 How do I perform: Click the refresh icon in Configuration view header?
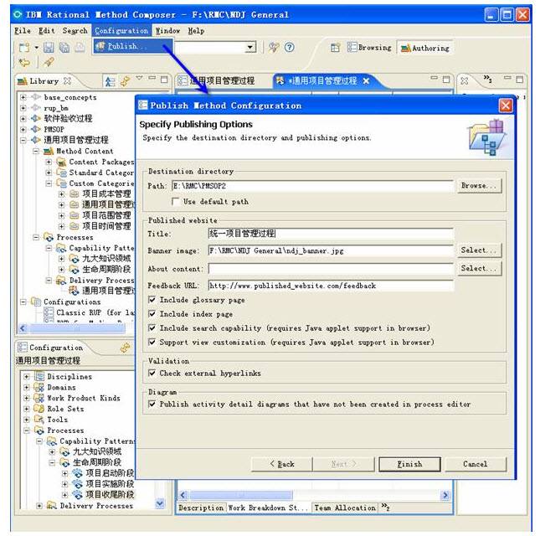(126, 347)
